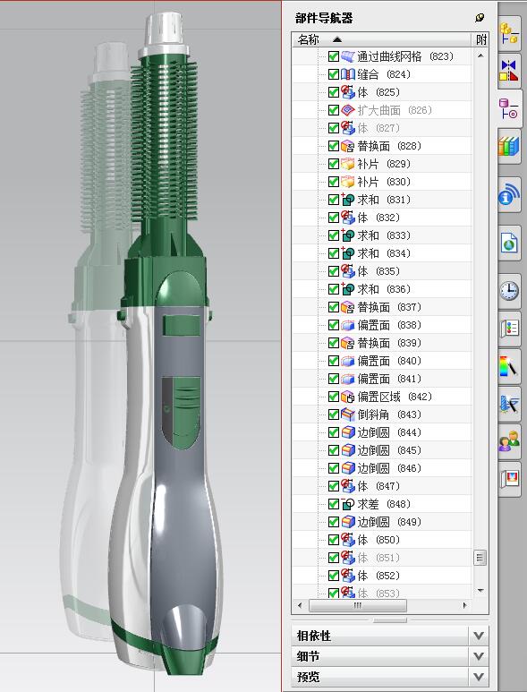
Task: Uncheck the 边倒圆 (849) checkbox
Action: tap(334, 522)
